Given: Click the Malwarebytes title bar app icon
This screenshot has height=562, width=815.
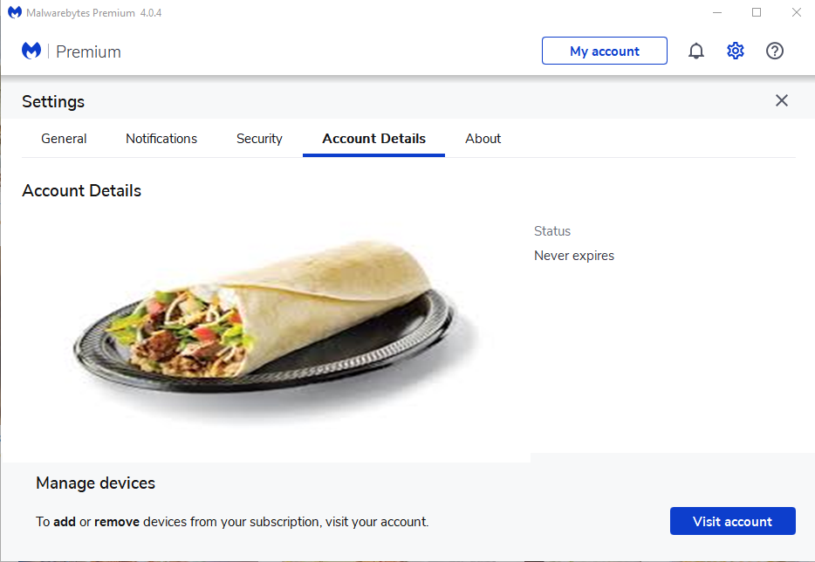Looking at the screenshot, I should (15, 13).
